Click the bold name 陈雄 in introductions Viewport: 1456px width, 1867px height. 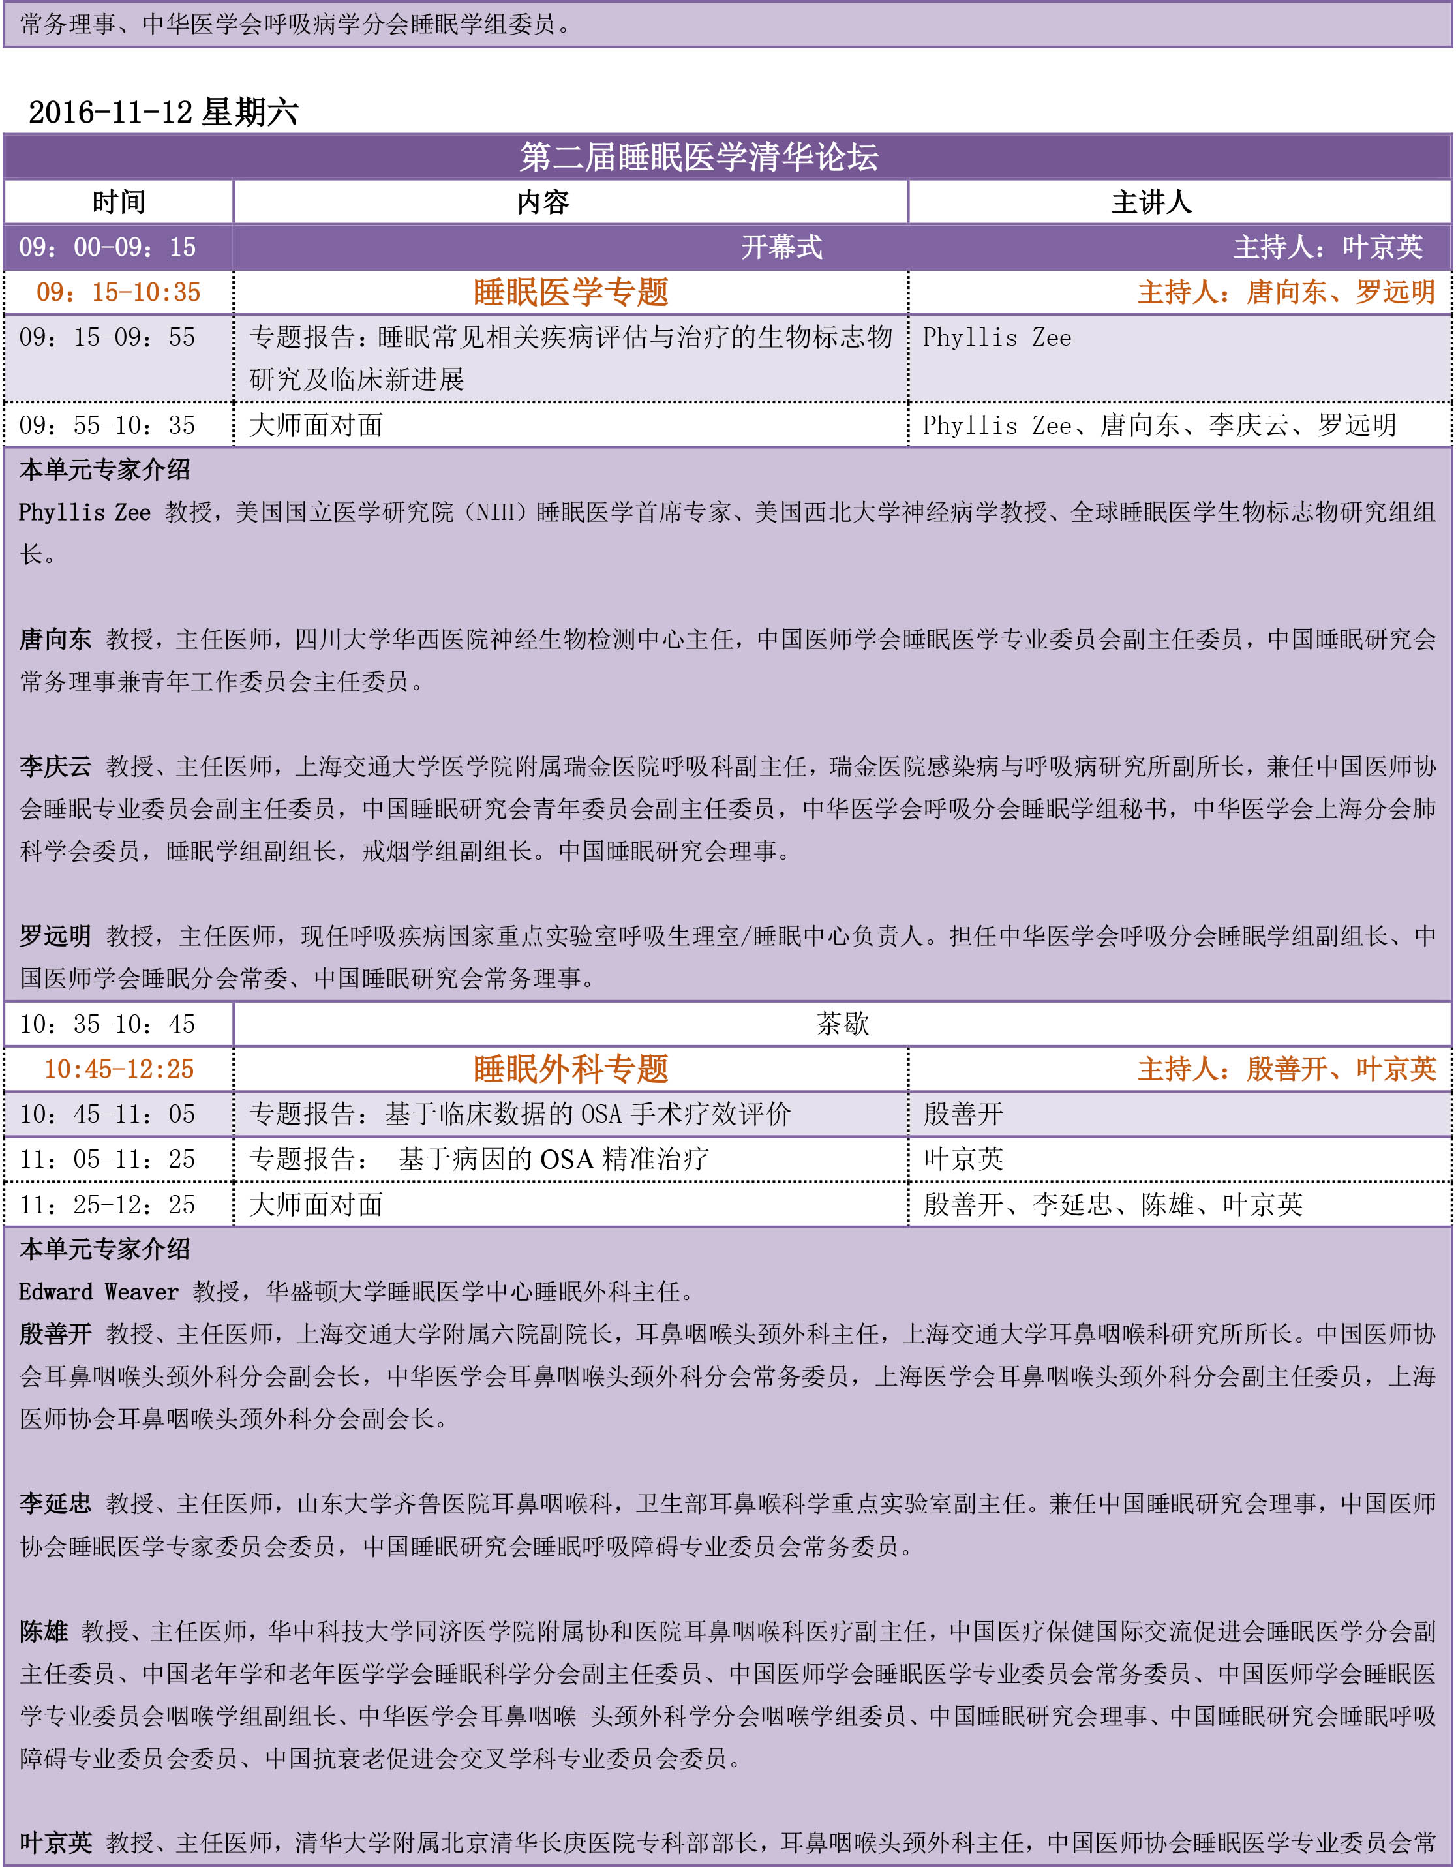coord(43,1632)
